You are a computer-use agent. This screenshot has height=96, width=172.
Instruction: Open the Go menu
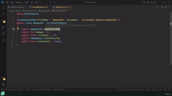[32, 2]
